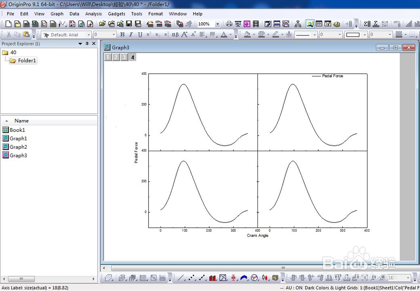Create a new Excel workbook
The image size is (420, 291).
tap(35, 24)
